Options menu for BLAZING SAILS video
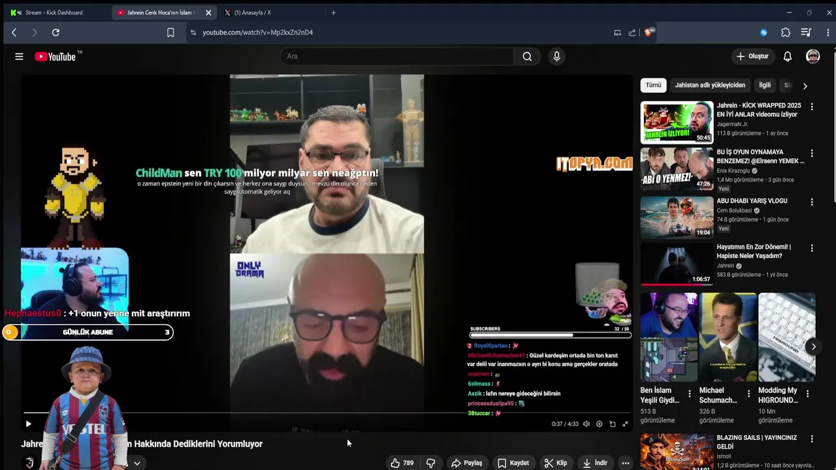The image size is (836, 470). click(812, 439)
